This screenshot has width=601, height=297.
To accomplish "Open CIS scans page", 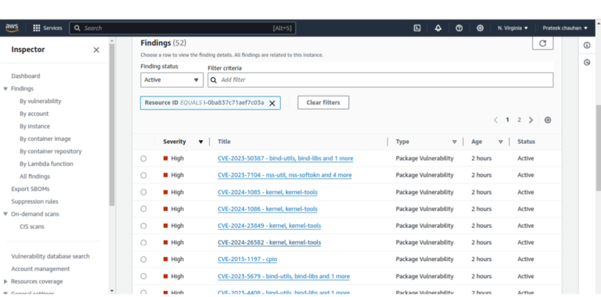I will (32, 227).
